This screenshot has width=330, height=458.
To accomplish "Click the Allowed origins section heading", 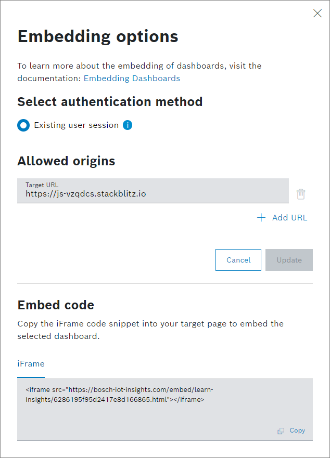I will [66, 161].
